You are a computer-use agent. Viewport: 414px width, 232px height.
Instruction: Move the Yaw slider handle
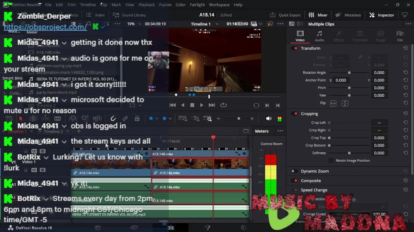point(349,95)
